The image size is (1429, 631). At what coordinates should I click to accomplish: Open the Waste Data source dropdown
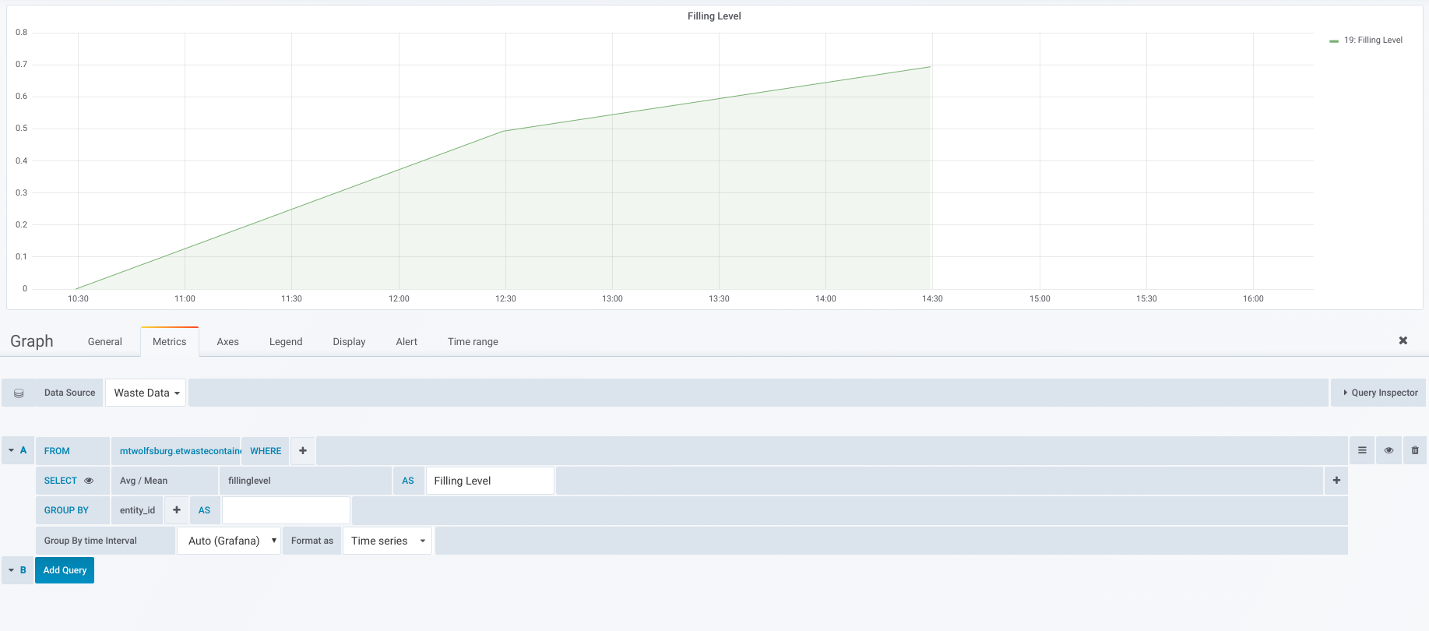(x=146, y=393)
